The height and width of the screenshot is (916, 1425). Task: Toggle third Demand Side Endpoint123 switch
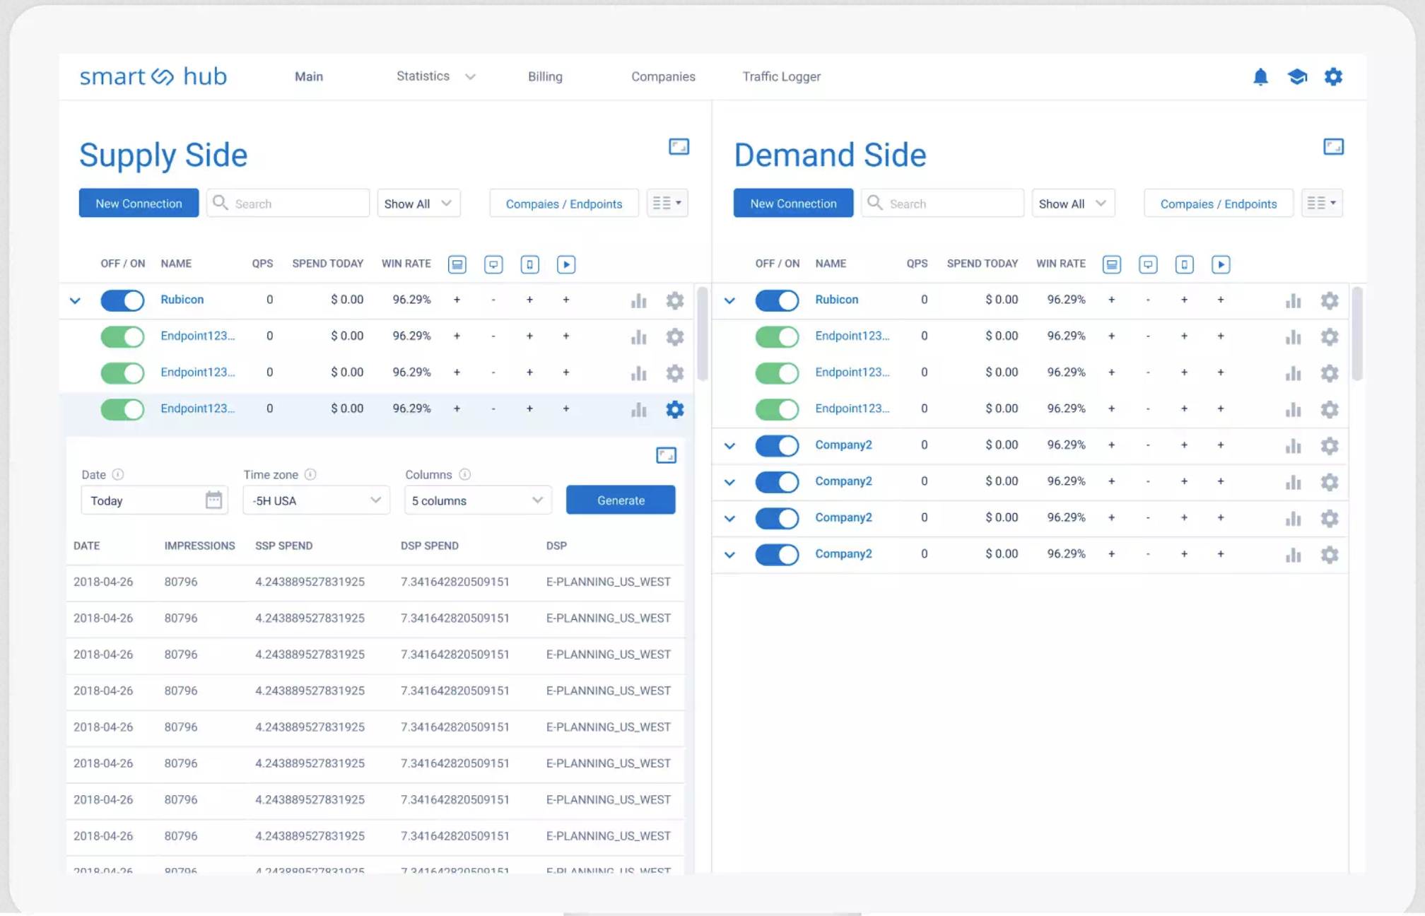(x=777, y=409)
